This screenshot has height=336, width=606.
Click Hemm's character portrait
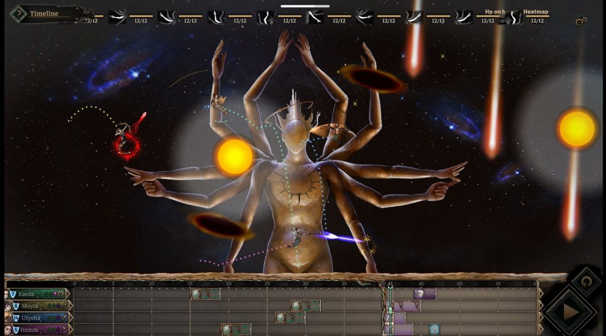click(7, 330)
